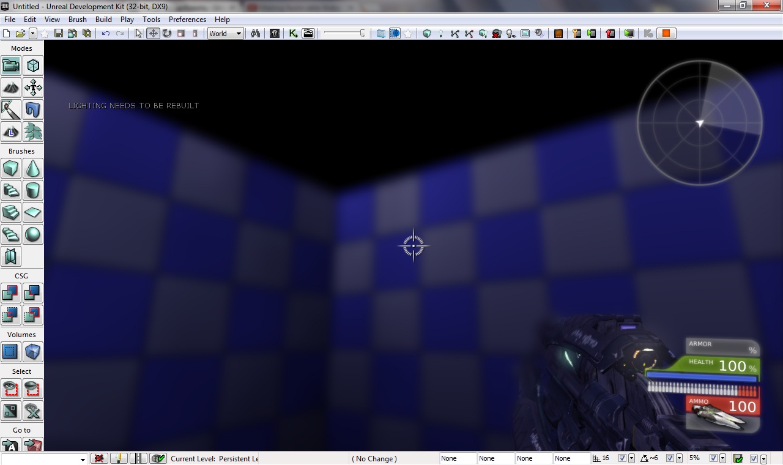Hide the selected actors
The image size is (783, 465).
coord(33,389)
